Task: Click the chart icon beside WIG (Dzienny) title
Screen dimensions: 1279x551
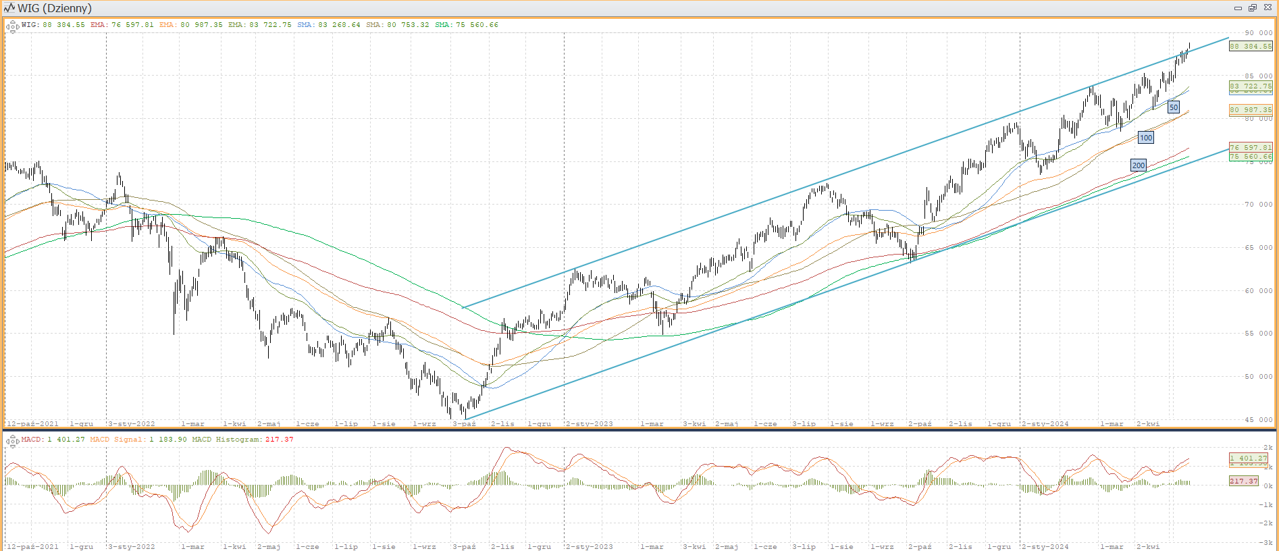Action: 9,8
